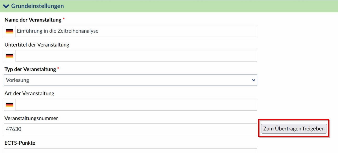Click the Zum Übertragen freigeben button
Viewport: 338px width, 153px height.
[x=294, y=129]
